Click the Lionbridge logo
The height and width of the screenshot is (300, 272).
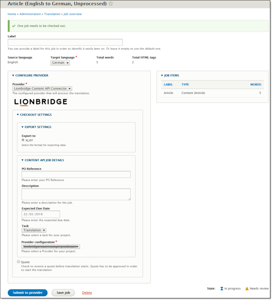point(41,102)
